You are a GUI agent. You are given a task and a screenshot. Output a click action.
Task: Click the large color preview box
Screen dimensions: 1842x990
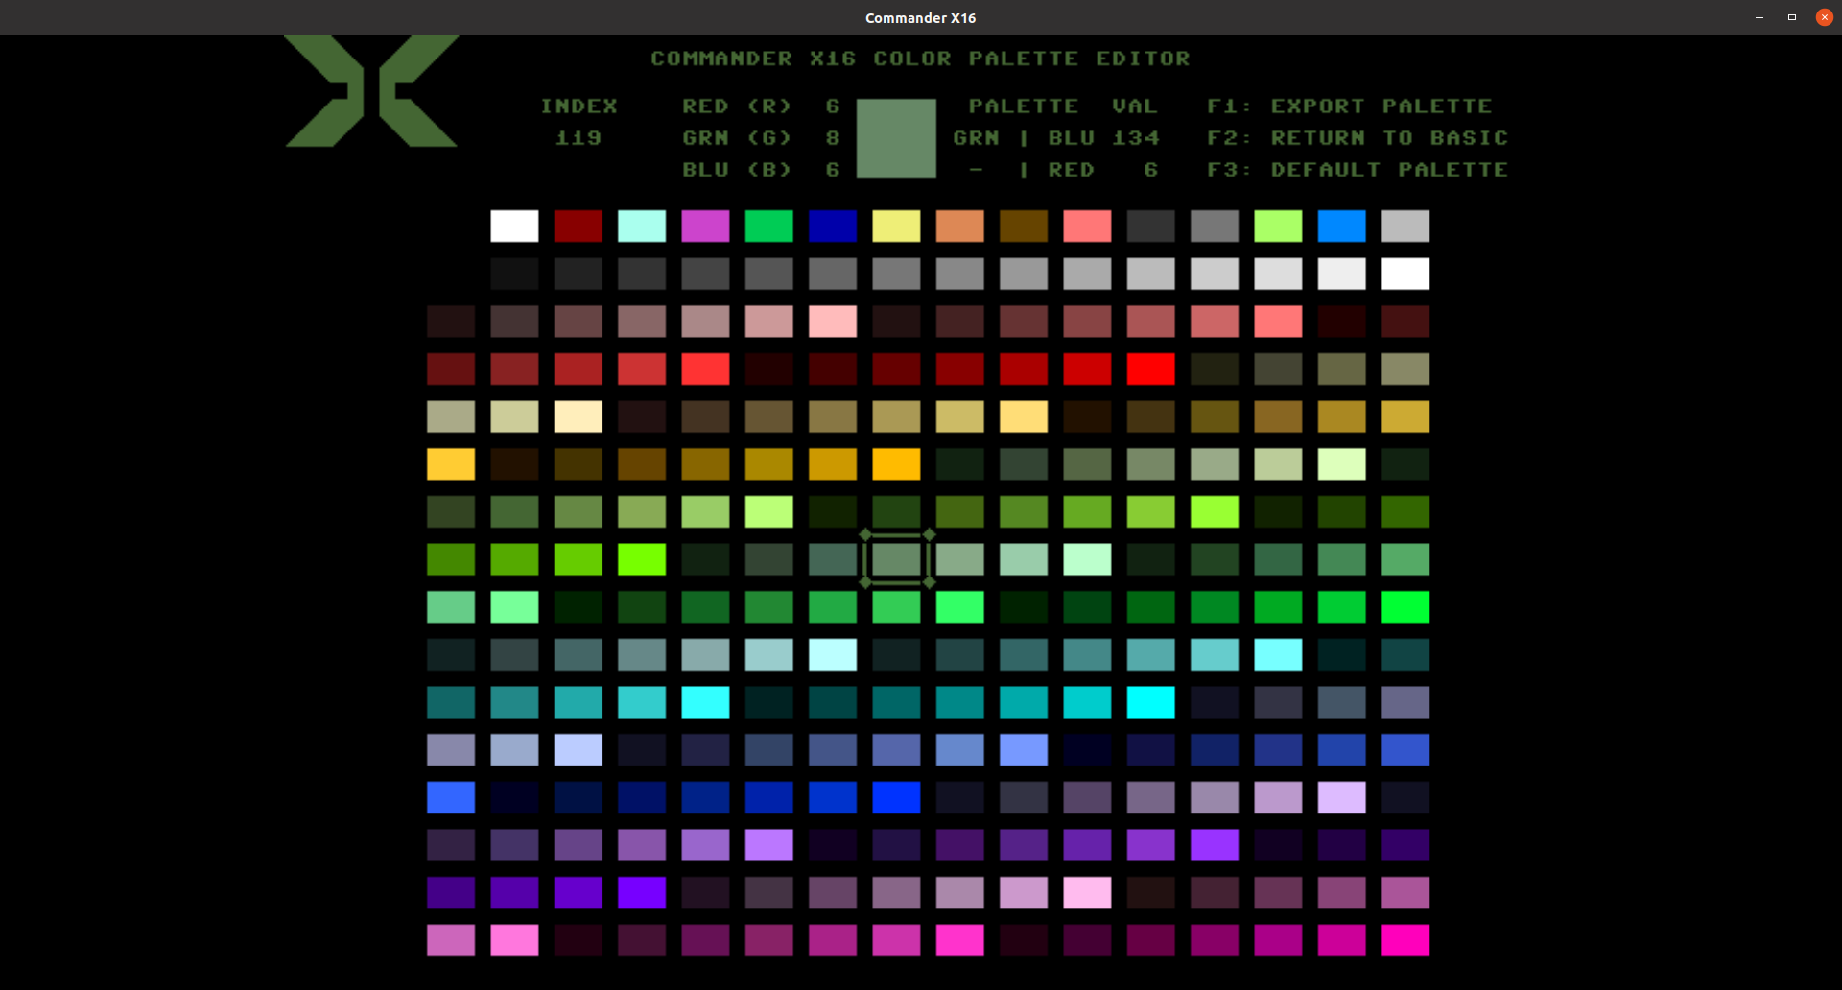(896, 138)
